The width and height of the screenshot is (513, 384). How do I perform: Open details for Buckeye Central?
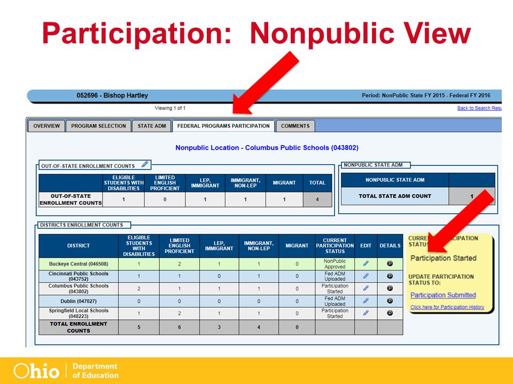click(x=390, y=263)
